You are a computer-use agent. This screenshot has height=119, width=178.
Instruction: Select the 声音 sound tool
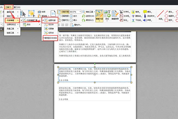(148, 20)
